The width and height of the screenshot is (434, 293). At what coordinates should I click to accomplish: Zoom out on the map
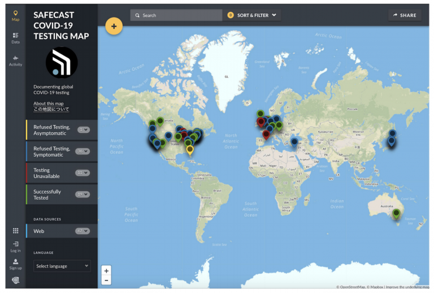(106, 280)
